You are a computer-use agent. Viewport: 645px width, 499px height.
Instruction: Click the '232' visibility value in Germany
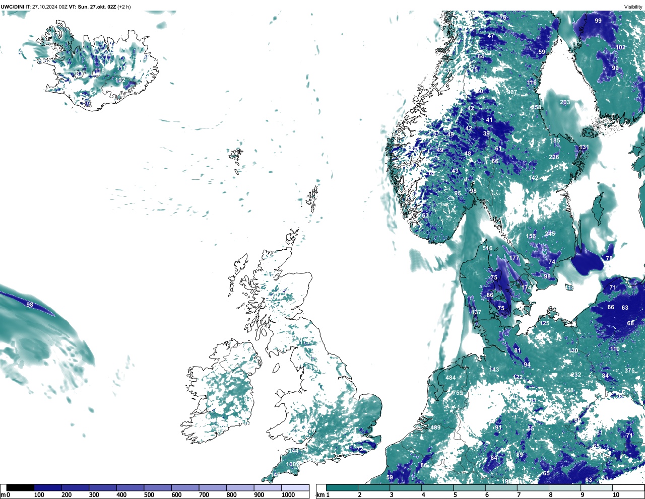[576, 375]
